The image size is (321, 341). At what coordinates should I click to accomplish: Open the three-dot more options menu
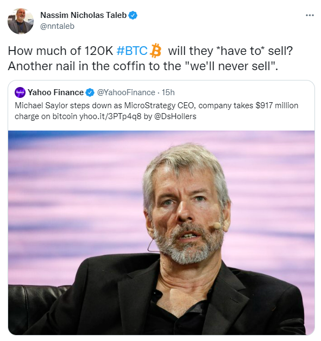pos(310,15)
